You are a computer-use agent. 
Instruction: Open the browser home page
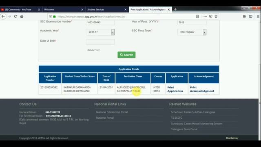coord(22,16)
